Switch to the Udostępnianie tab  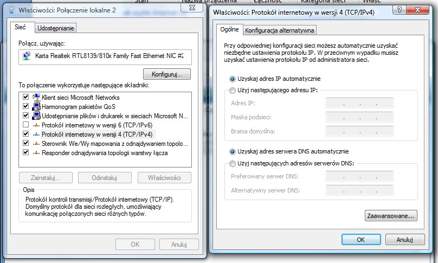pyautogui.click(x=56, y=28)
